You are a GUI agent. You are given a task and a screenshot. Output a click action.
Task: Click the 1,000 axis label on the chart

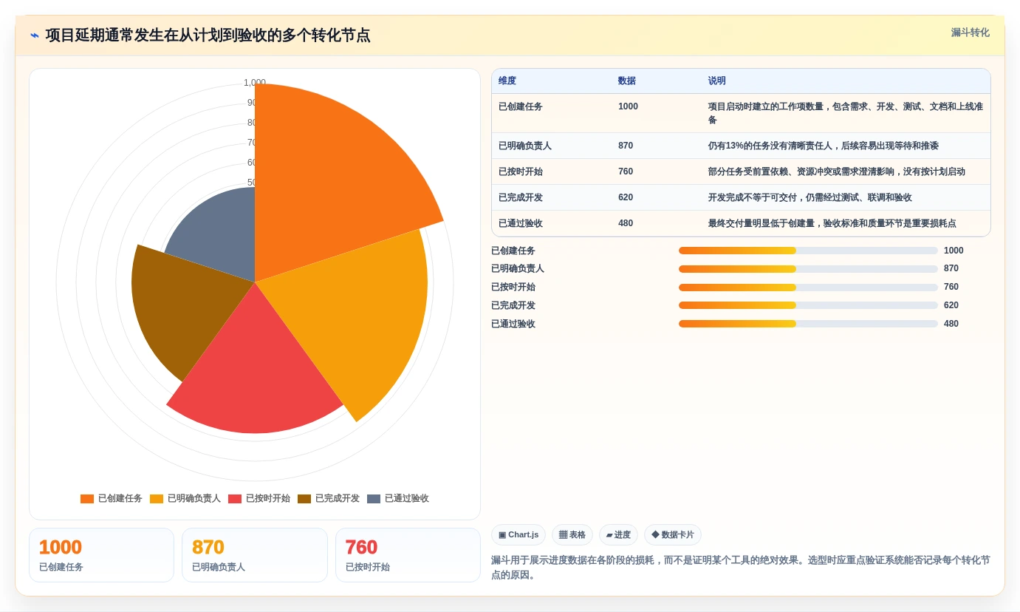[255, 83]
